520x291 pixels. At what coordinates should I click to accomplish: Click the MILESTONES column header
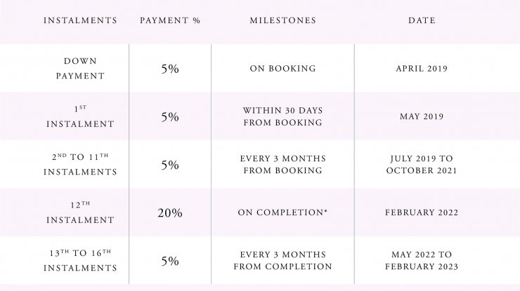point(283,20)
